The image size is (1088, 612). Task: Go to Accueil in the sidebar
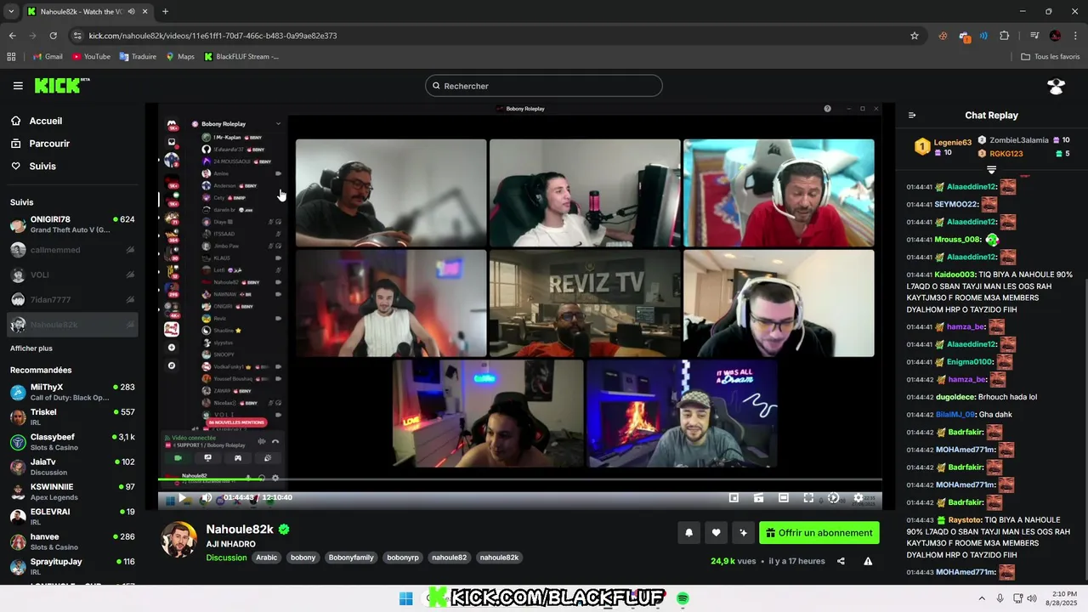click(x=45, y=121)
